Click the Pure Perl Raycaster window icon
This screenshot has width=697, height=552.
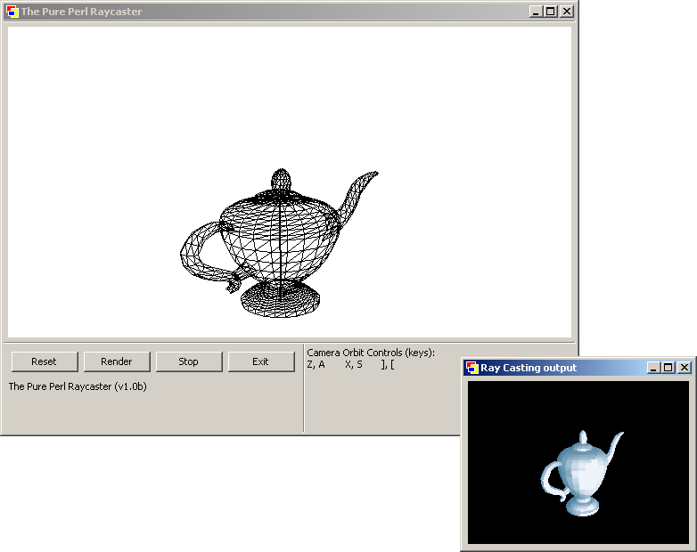click(x=12, y=12)
